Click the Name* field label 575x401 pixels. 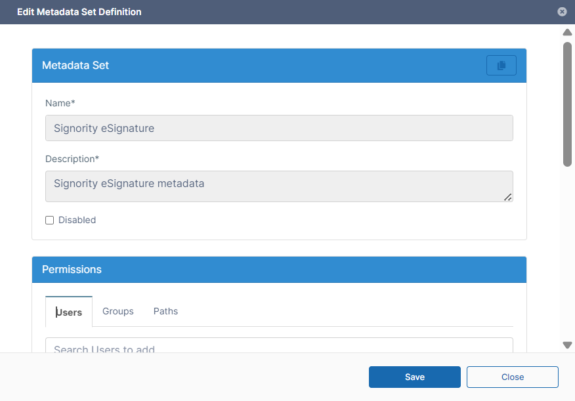[60, 103]
